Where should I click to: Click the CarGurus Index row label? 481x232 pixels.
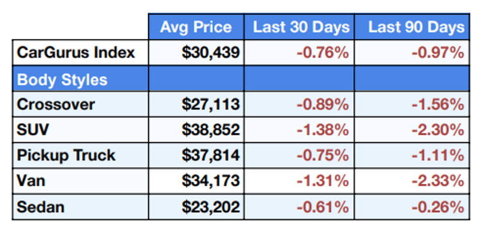point(76,52)
